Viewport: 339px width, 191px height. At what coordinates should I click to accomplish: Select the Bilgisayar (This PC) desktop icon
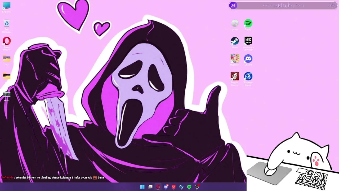pos(7,7)
